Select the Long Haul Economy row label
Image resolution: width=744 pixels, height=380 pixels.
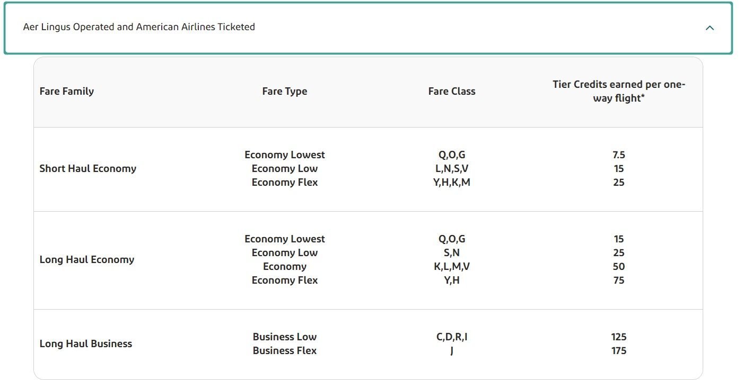click(x=86, y=259)
